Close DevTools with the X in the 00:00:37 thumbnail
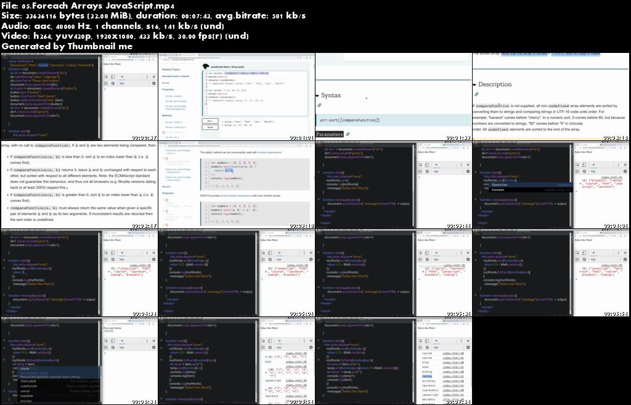The width and height of the screenshot is (631, 405). (153, 77)
